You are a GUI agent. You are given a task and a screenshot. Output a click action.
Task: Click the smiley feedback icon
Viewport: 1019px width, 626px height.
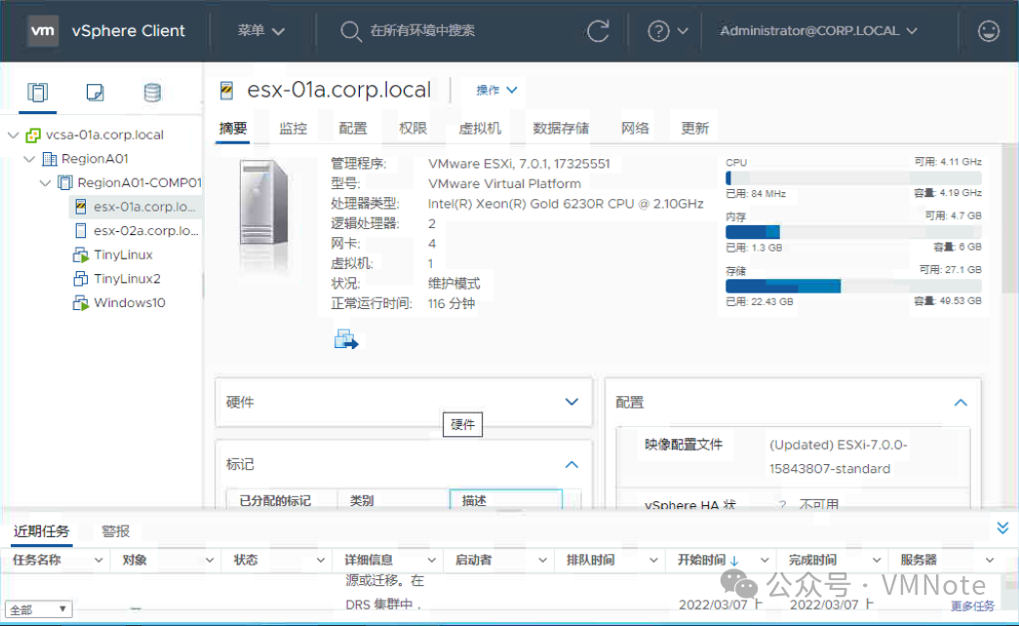(989, 30)
